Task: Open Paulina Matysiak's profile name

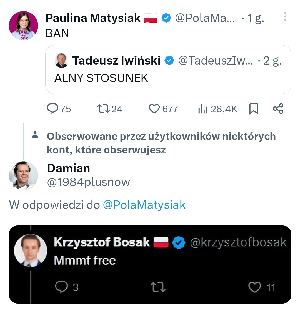Action: (x=93, y=18)
